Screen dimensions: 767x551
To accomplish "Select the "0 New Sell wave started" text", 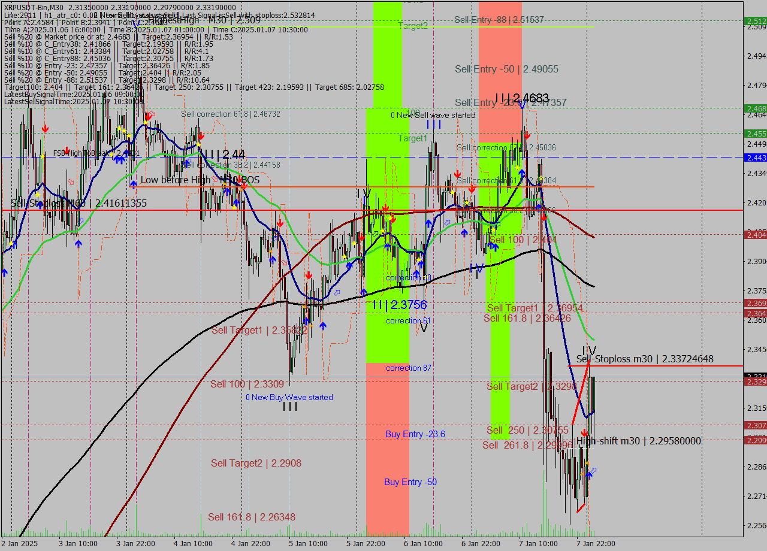I will 433,115.
